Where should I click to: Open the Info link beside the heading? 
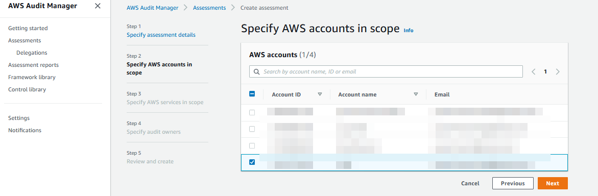pyautogui.click(x=409, y=31)
